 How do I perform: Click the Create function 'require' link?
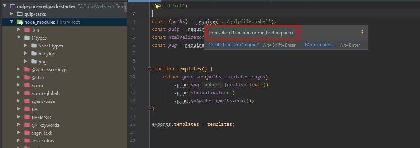[233, 45]
